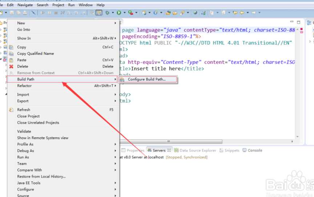Image resolution: width=314 pixels, height=197 pixels.
Task: Open the Search icon dropdown arrow
Action: 188,13
